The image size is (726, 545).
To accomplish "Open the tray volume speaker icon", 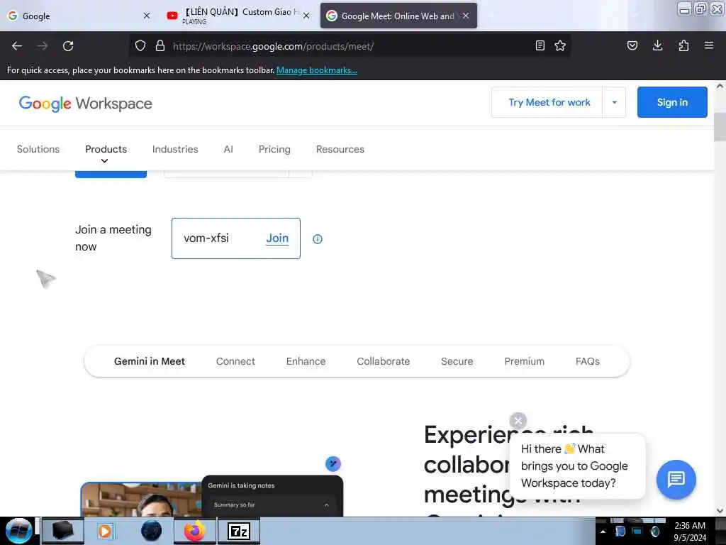I will [x=654, y=532].
